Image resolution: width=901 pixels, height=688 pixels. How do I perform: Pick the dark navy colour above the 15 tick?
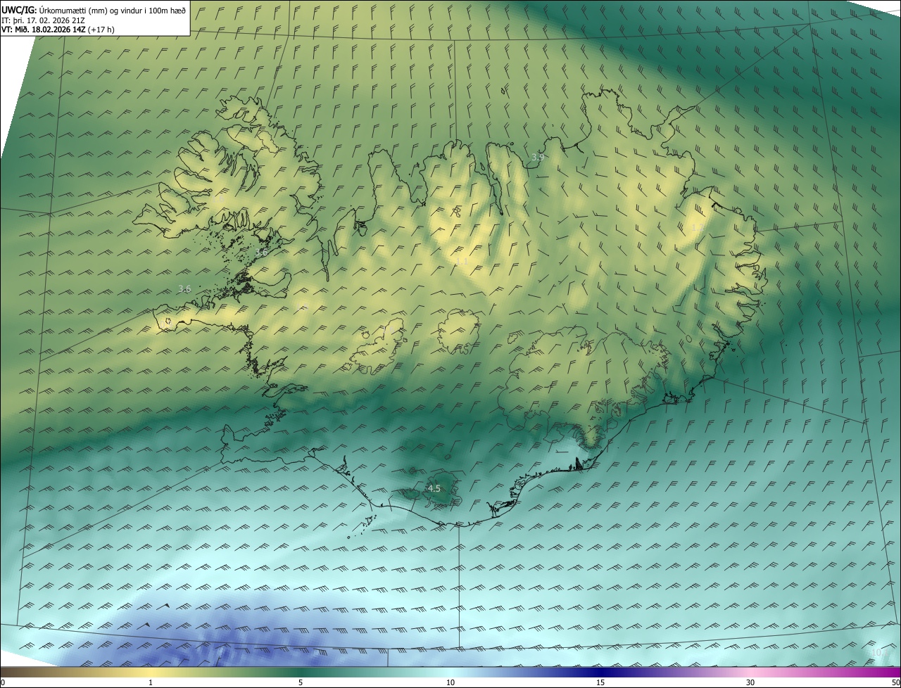click(600, 672)
